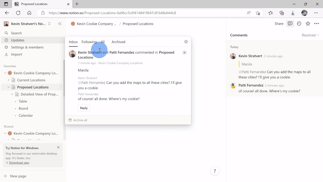
Task: Go back in the browser
Action: 7,13
